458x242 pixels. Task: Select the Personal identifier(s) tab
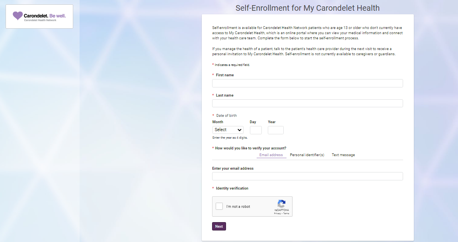(x=307, y=155)
